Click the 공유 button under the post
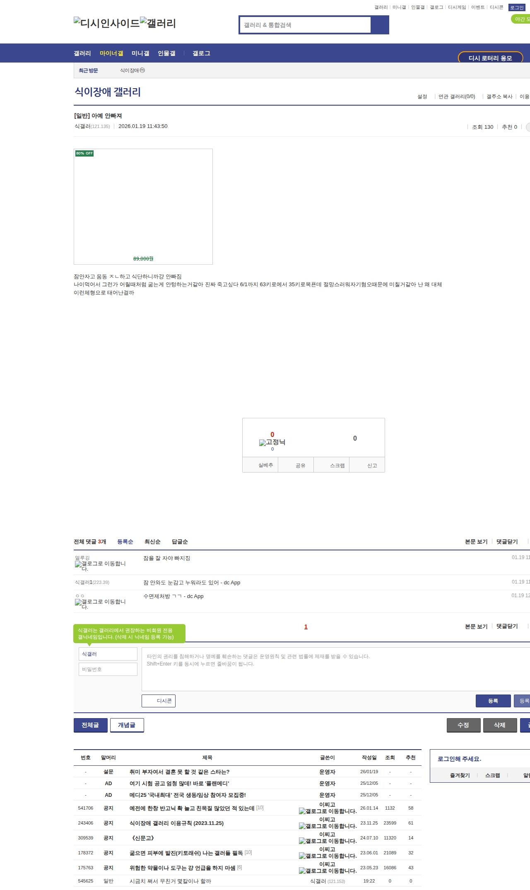530x890 pixels. point(296,465)
